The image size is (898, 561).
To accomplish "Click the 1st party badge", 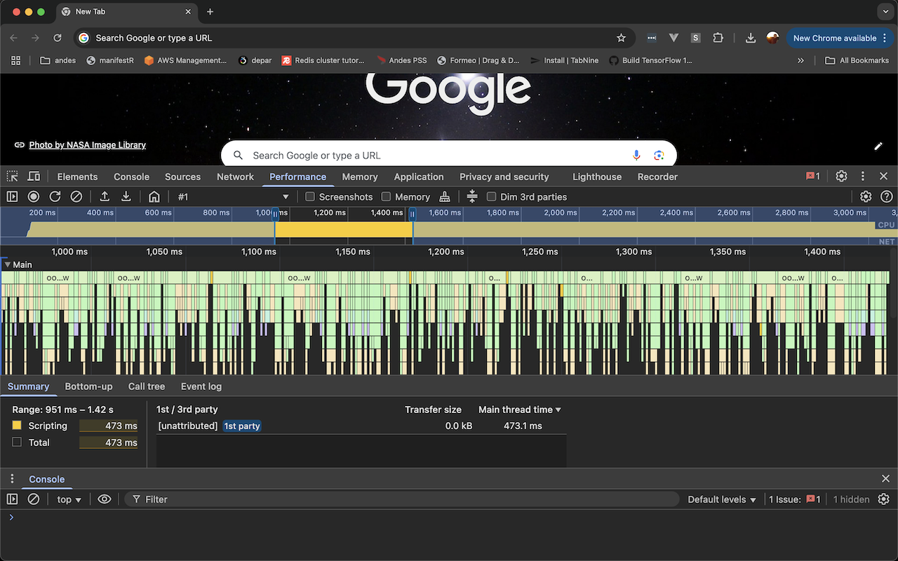I will pyautogui.click(x=242, y=426).
